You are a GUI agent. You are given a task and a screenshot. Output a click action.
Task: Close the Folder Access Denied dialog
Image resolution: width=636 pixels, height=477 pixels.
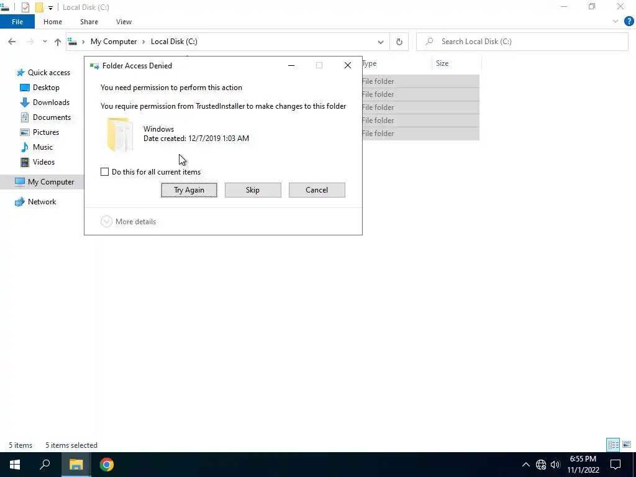348,65
